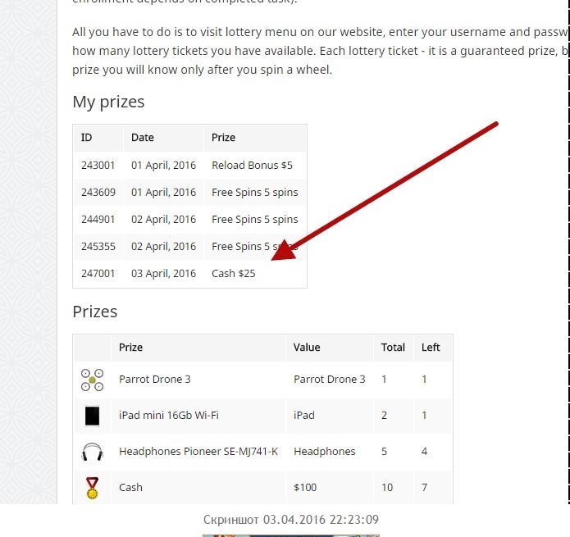570x537 pixels.
Task: Select the Reload Bonus $5 prize row
Action: click(x=189, y=166)
